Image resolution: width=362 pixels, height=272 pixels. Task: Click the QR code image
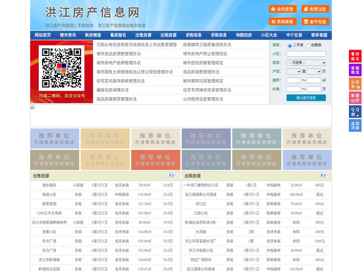coord(61,68)
